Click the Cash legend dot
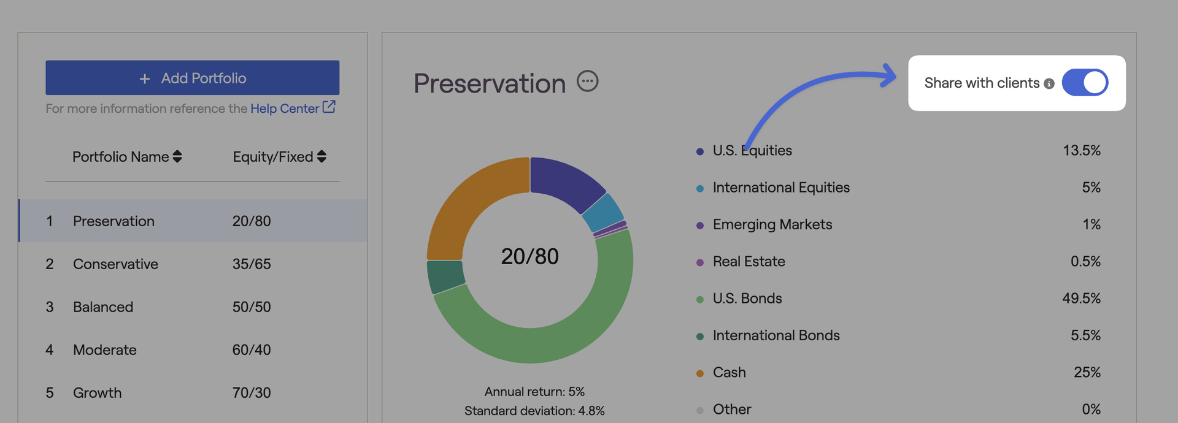The height and width of the screenshot is (423, 1178). point(699,373)
